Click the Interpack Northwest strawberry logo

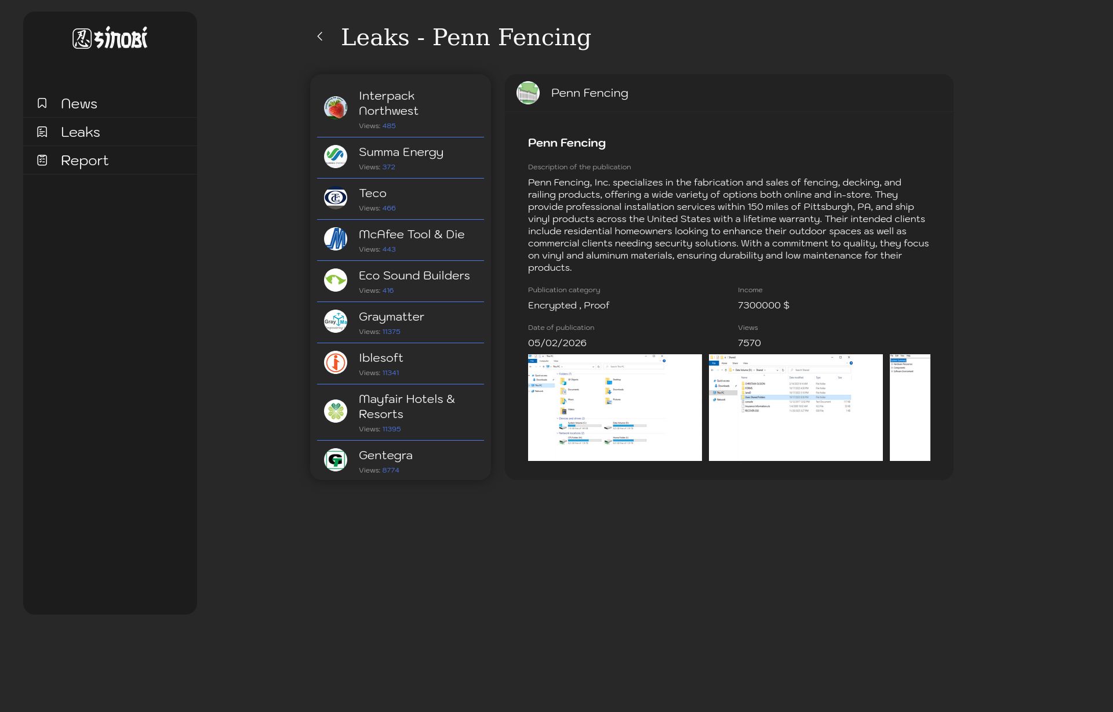336,108
